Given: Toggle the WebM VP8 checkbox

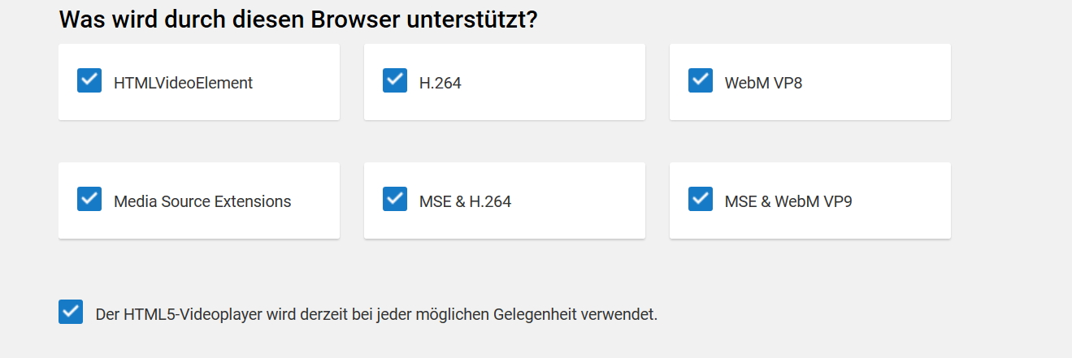Looking at the screenshot, I should pyautogui.click(x=701, y=80).
